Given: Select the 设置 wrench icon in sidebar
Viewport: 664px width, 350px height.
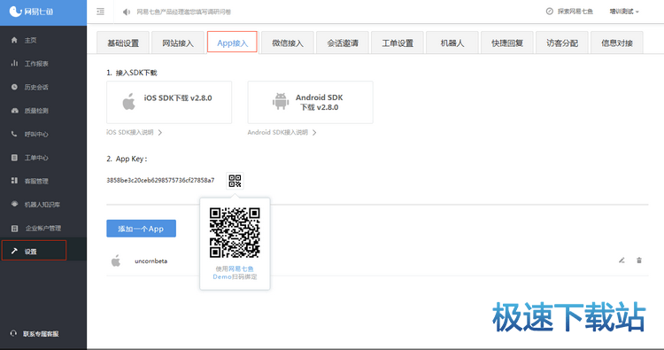Looking at the screenshot, I should 14,251.
